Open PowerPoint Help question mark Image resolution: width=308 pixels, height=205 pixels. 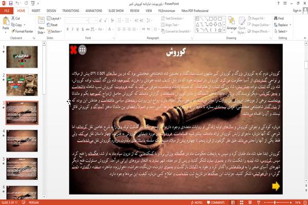click(x=278, y=4)
